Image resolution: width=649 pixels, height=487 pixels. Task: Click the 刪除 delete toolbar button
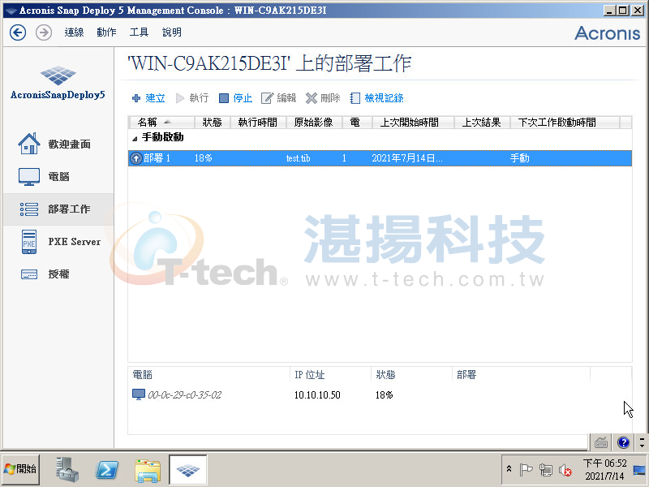pyautogui.click(x=323, y=98)
